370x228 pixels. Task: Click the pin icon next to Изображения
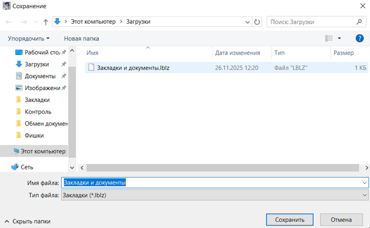[64, 88]
